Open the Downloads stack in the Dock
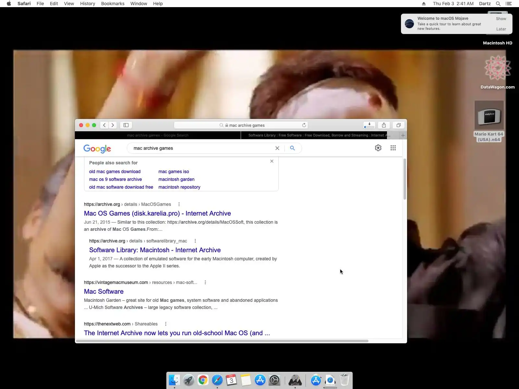This screenshot has height=389, width=519. tap(330, 380)
